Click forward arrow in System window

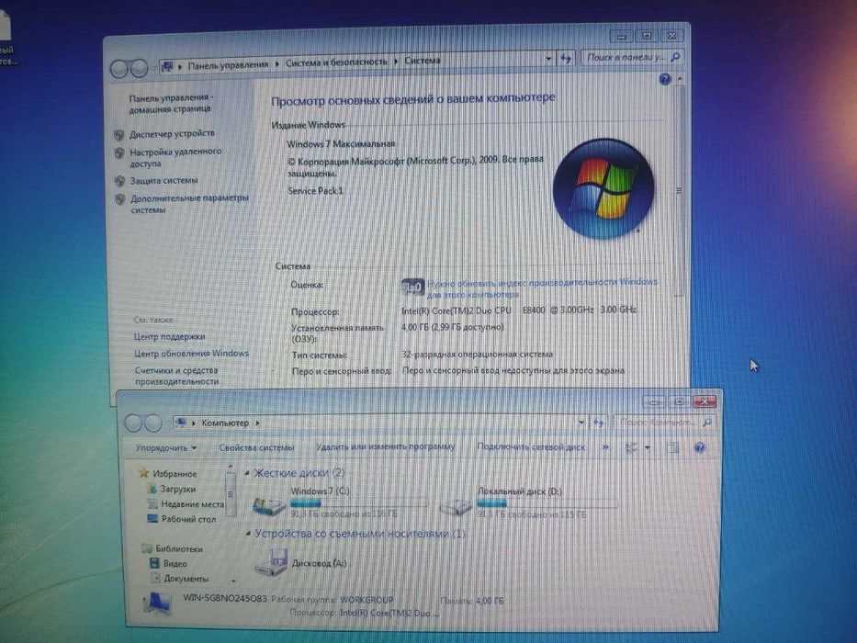pyautogui.click(x=139, y=69)
